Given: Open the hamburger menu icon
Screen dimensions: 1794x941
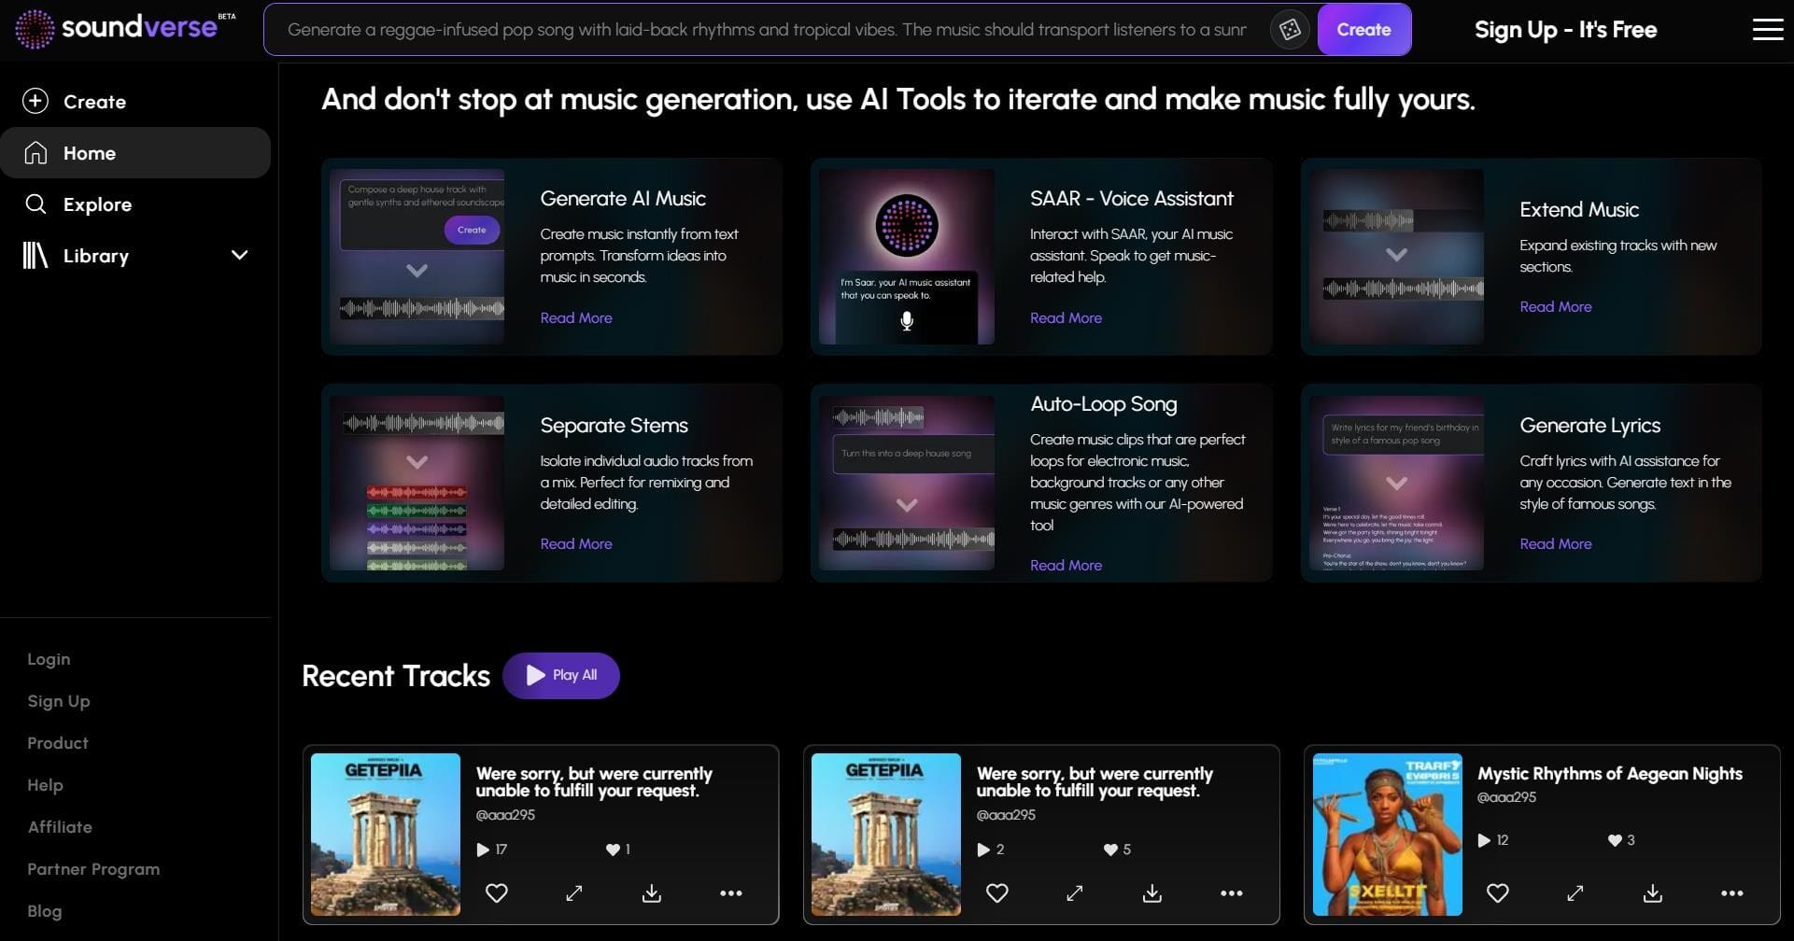Looking at the screenshot, I should [1767, 30].
